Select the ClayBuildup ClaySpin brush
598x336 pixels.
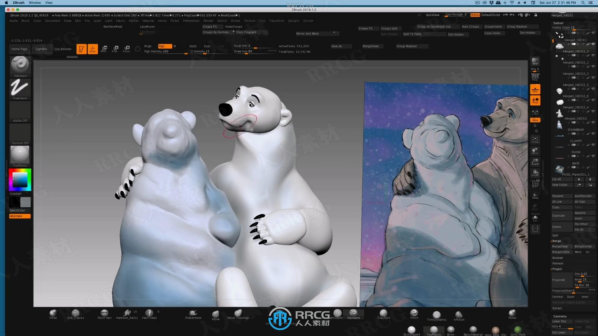click(x=383, y=314)
